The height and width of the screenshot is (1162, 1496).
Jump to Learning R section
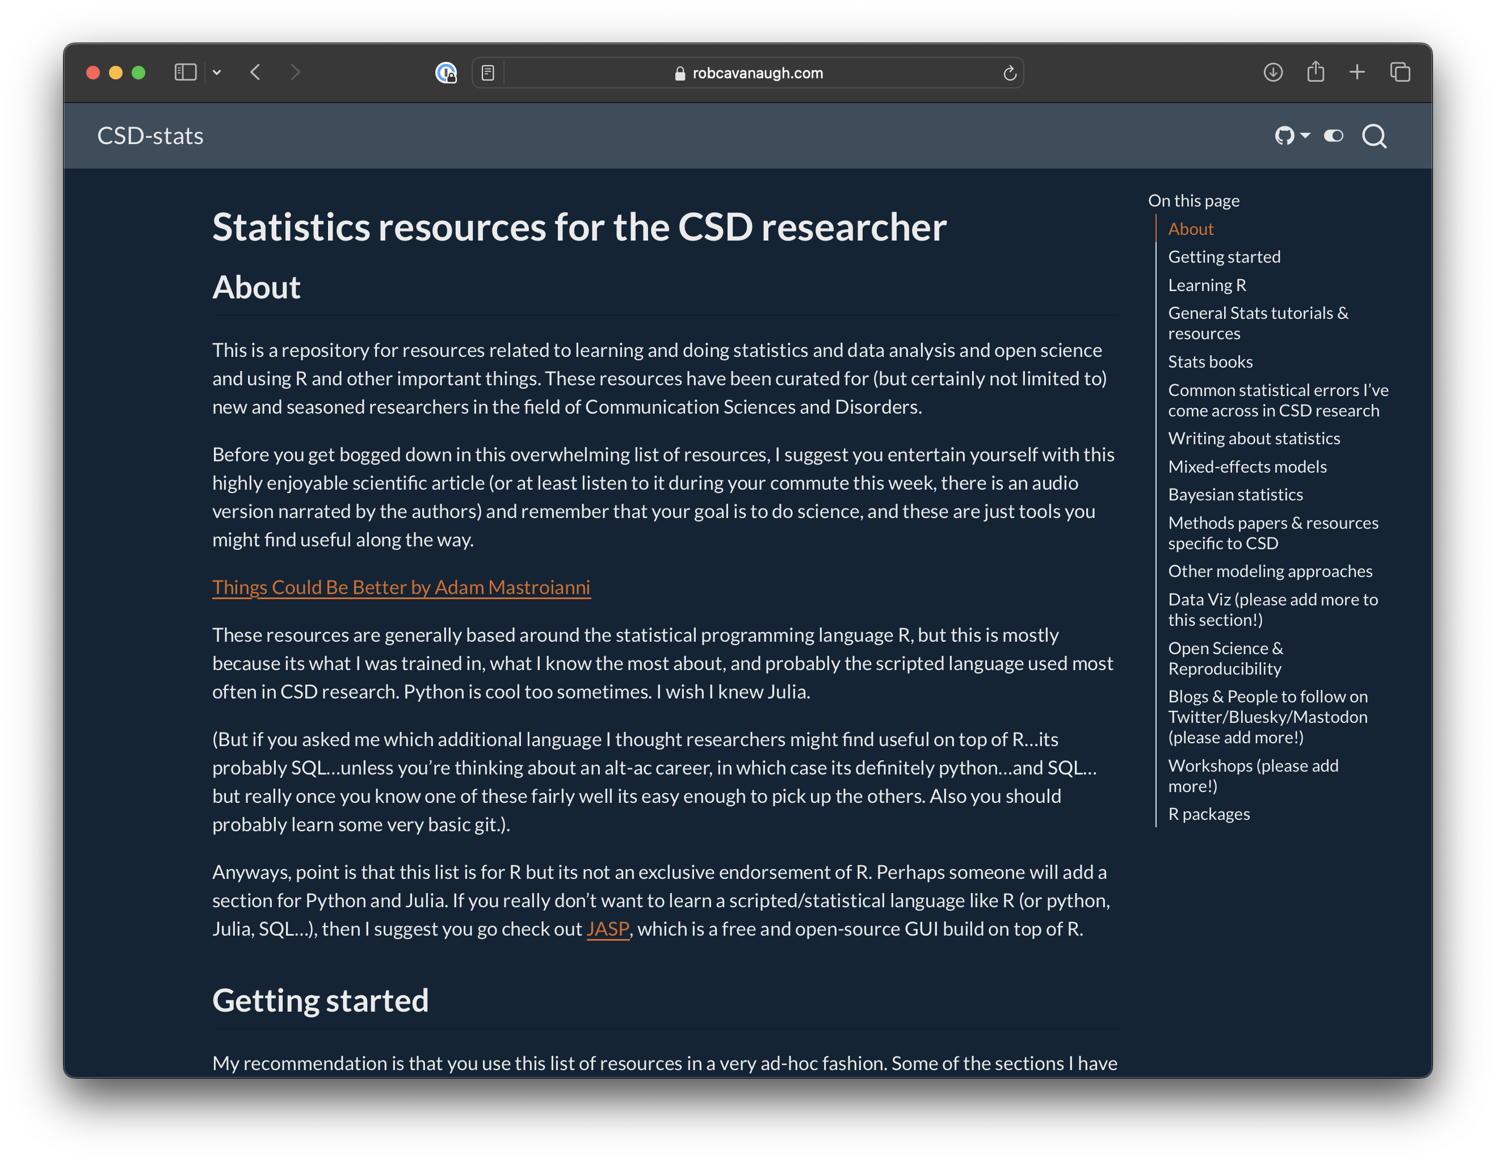[1206, 285]
